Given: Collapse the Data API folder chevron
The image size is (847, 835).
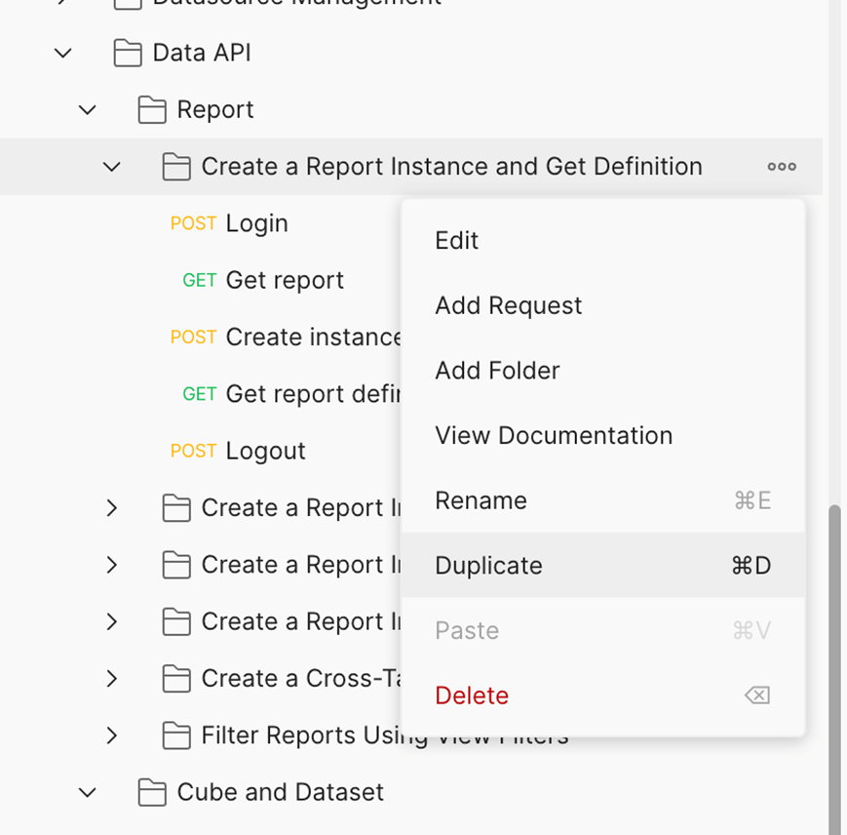Looking at the screenshot, I should click(62, 53).
